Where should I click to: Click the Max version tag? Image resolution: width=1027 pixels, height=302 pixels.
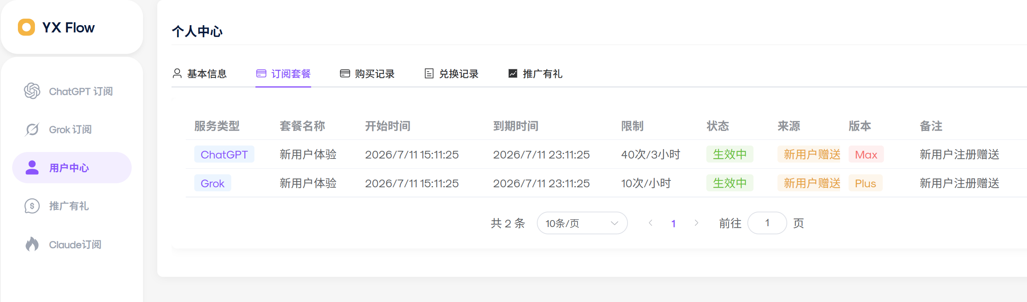tap(866, 154)
